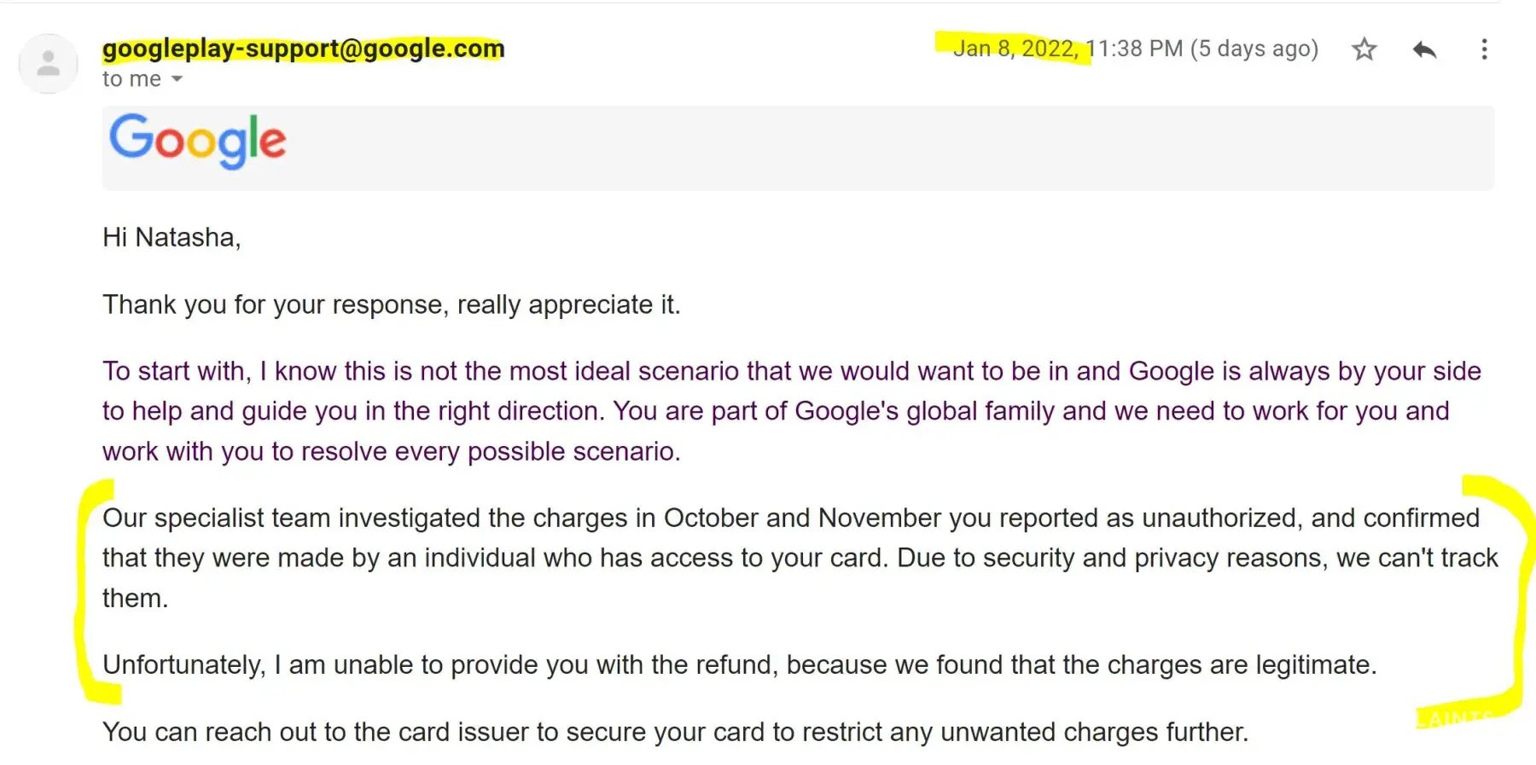The width and height of the screenshot is (1536, 765).
Task: Expand recipient details arrow beside "to me"
Action: point(177,79)
